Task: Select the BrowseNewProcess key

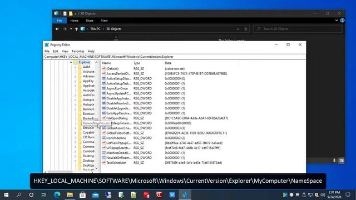Action: point(96,123)
